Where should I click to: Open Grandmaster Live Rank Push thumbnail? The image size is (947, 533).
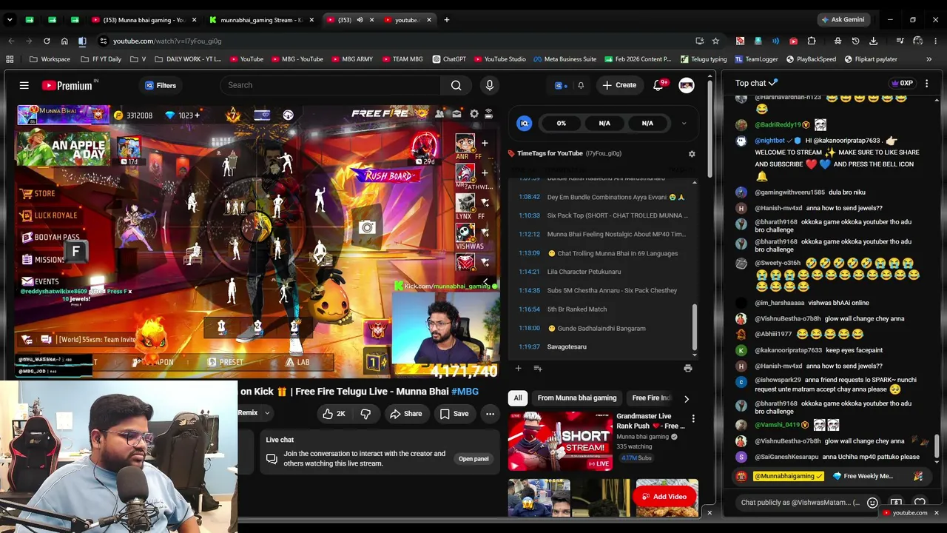click(560, 441)
